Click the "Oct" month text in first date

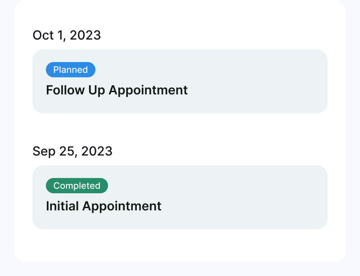tap(43, 35)
